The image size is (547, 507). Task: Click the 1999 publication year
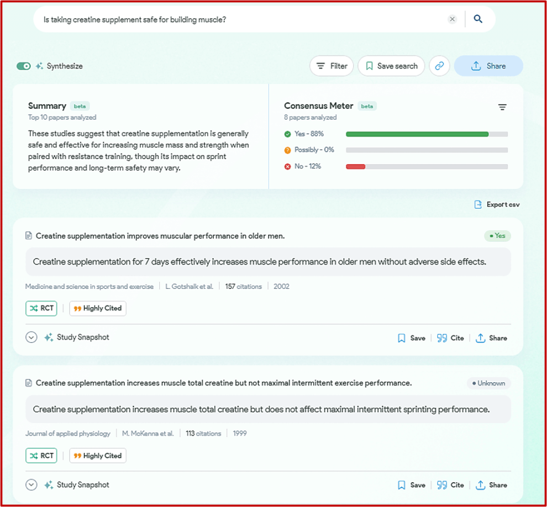pos(240,434)
